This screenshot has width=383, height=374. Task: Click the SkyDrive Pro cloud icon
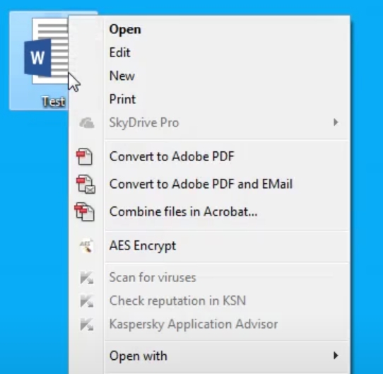coord(87,123)
